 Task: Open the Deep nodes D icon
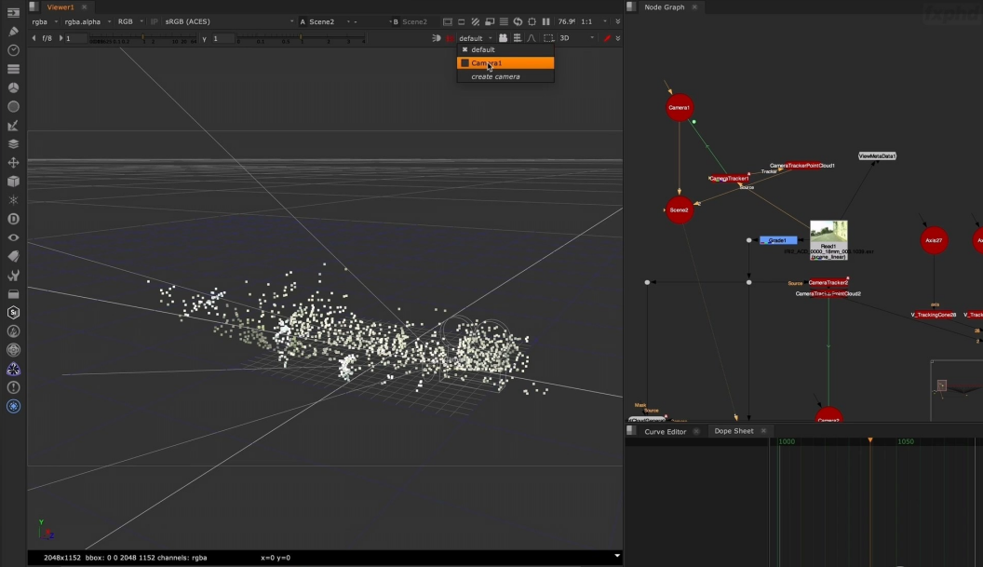click(13, 219)
